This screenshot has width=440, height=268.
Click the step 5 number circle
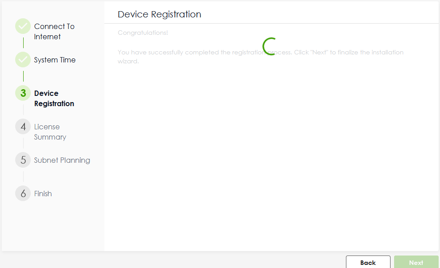coord(23,160)
